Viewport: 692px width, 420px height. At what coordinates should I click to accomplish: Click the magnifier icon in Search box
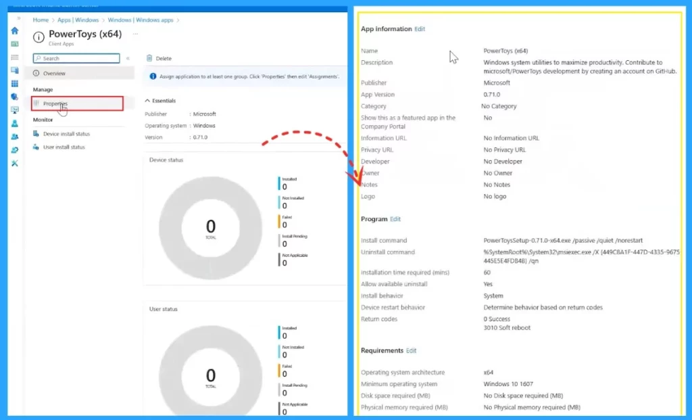[39, 58]
